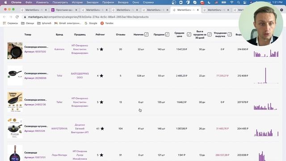Open seller ИП Овчаренко in Taller row
This screenshot has width=286, height=161.
point(80,102)
